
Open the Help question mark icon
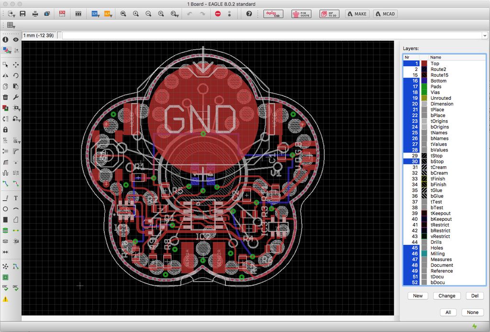coord(249,14)
